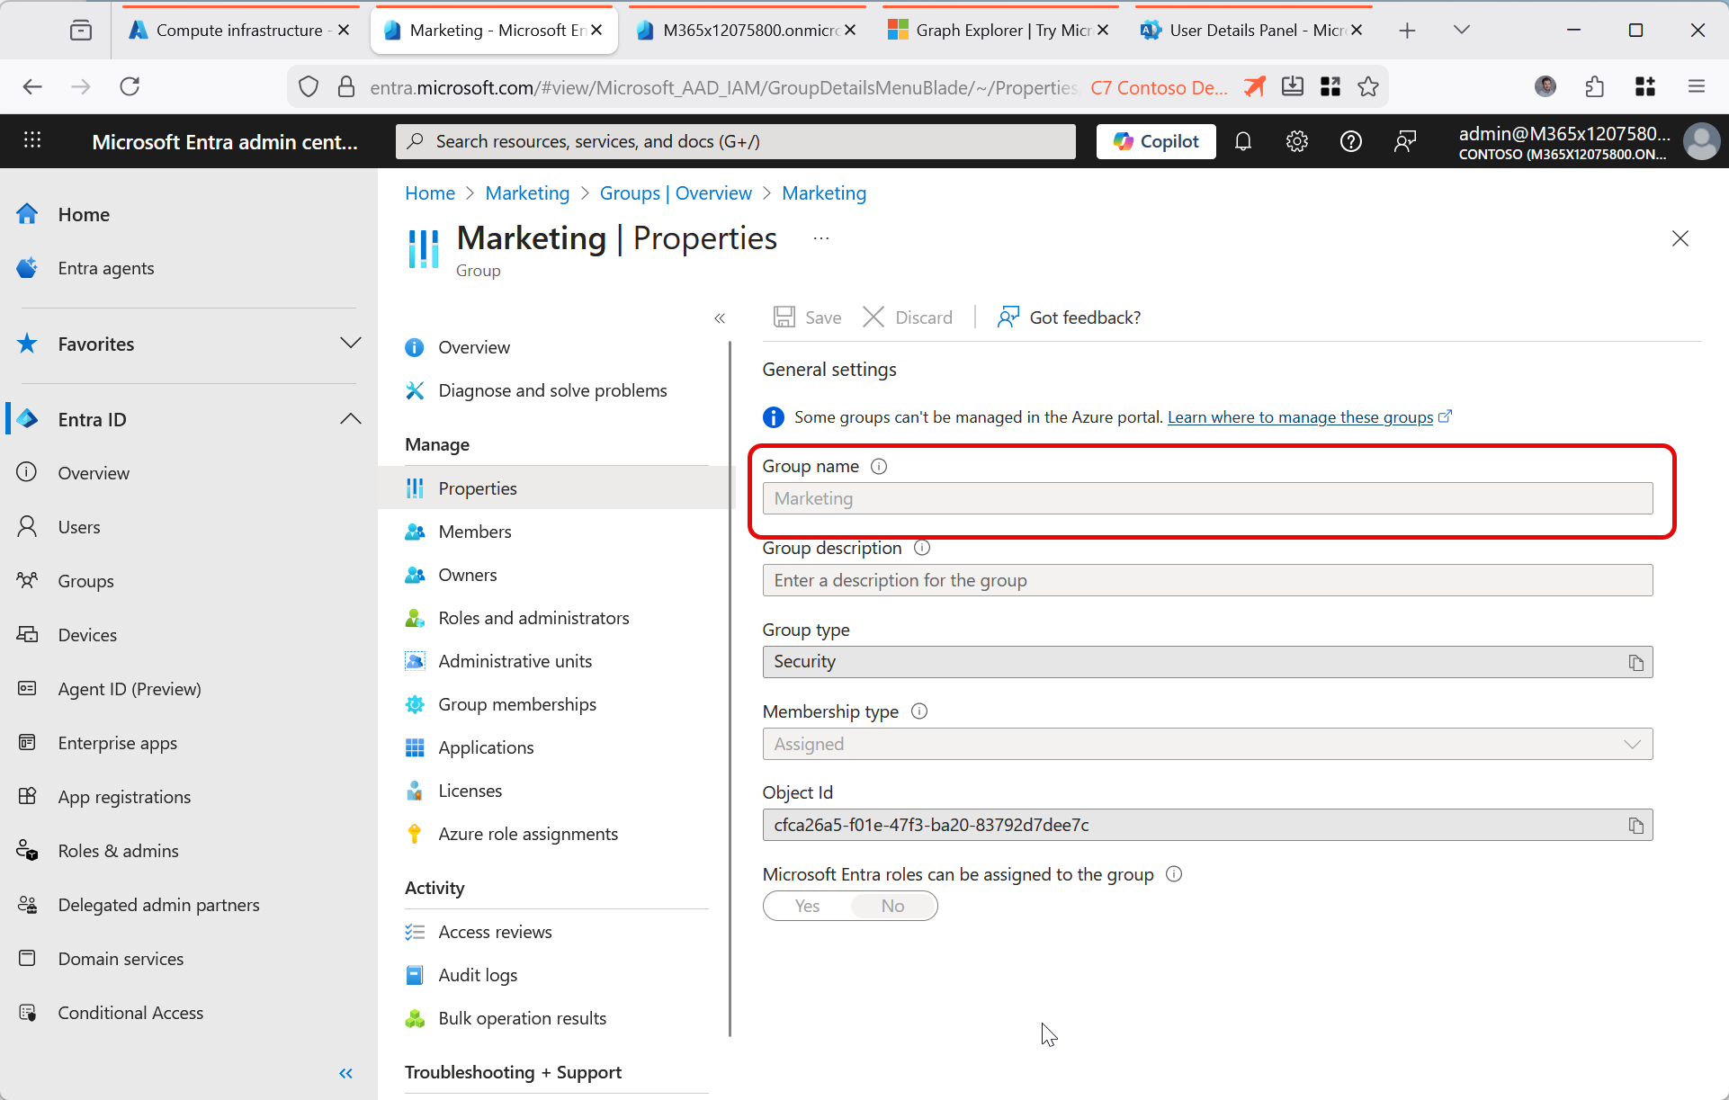Open the Membership type dropdown
This screenshot has height=1100, width=1729.
pos(1207,744)
